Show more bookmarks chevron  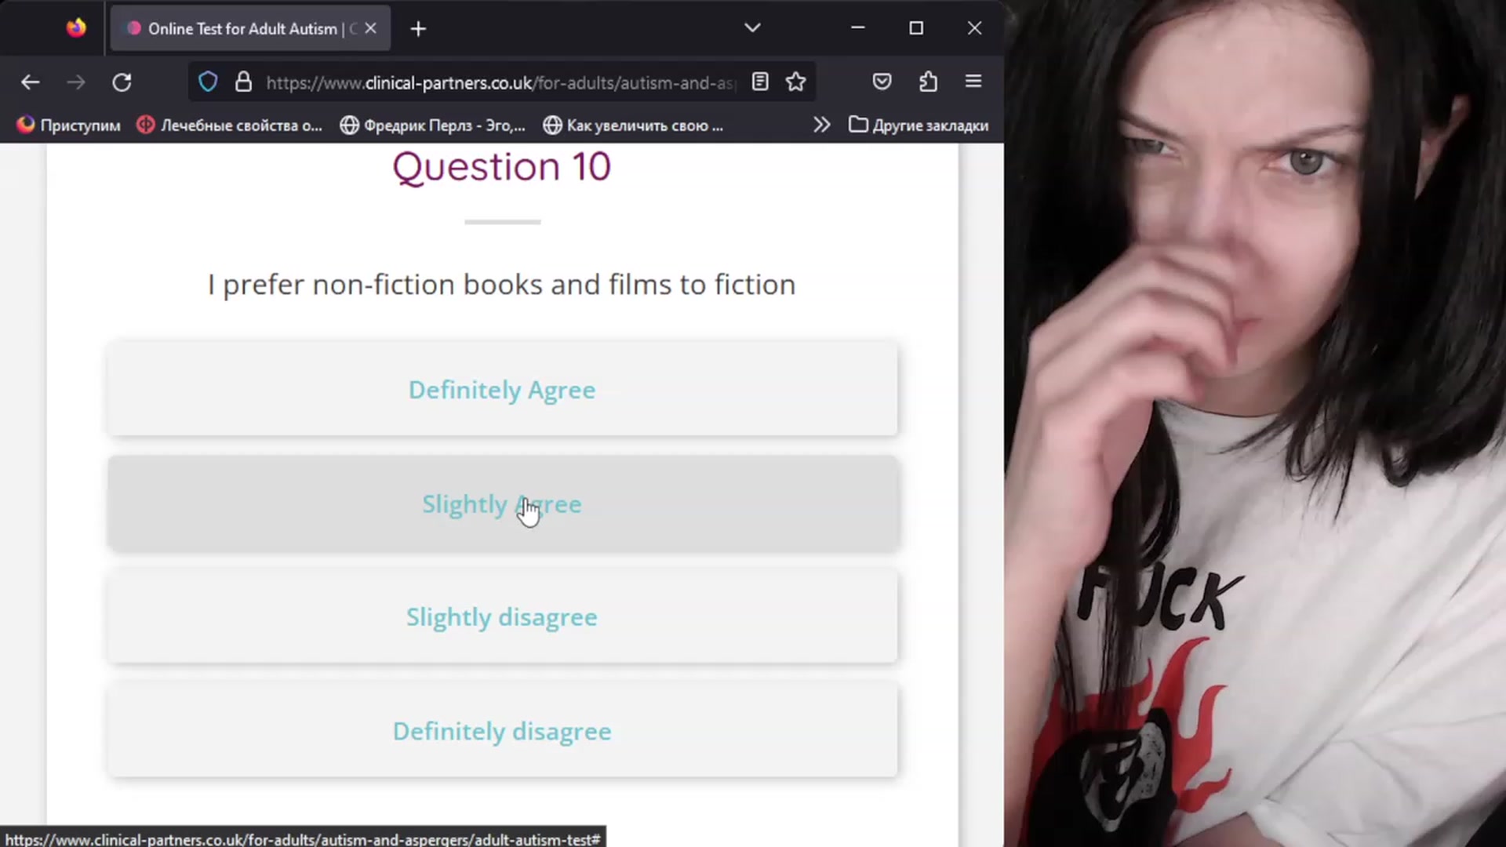[x=821, y=125]
